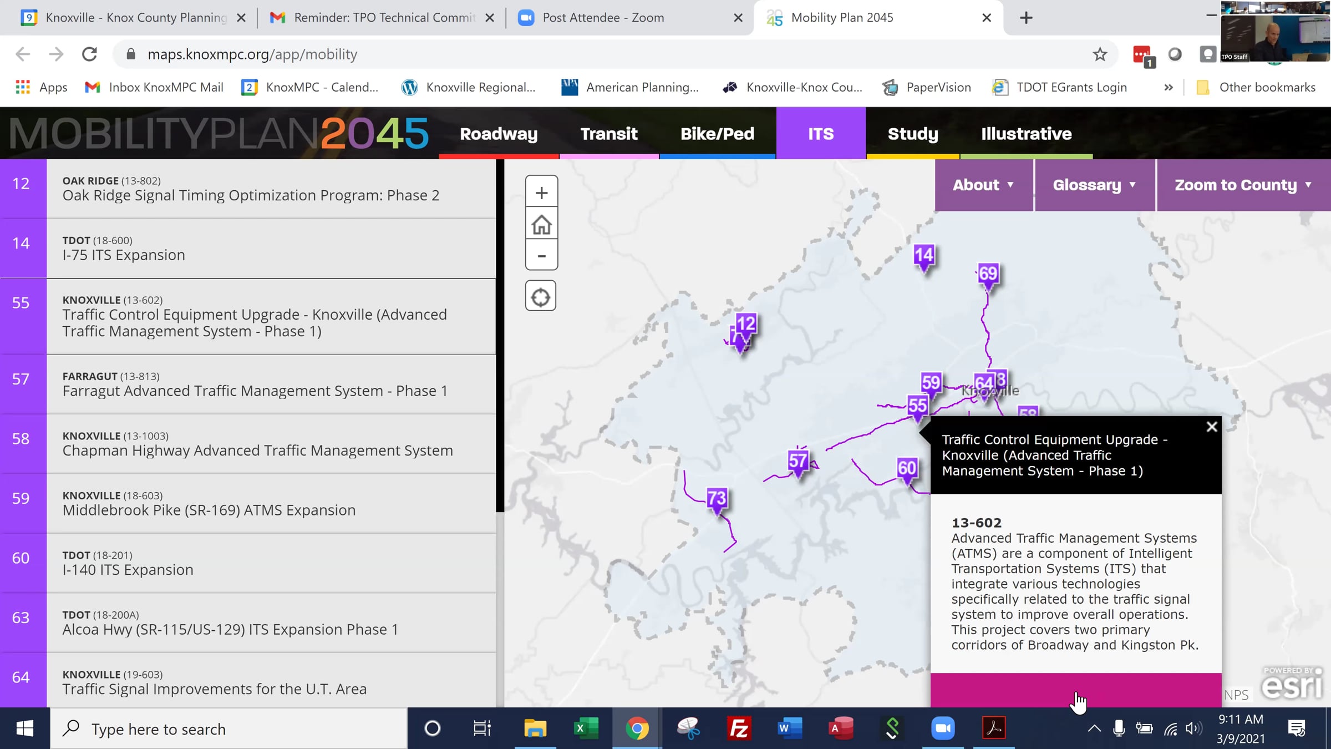The height and width of the screenshot is (749, 1331).
Task: Open a new browser tab
Action: (x=1026, y=18)
